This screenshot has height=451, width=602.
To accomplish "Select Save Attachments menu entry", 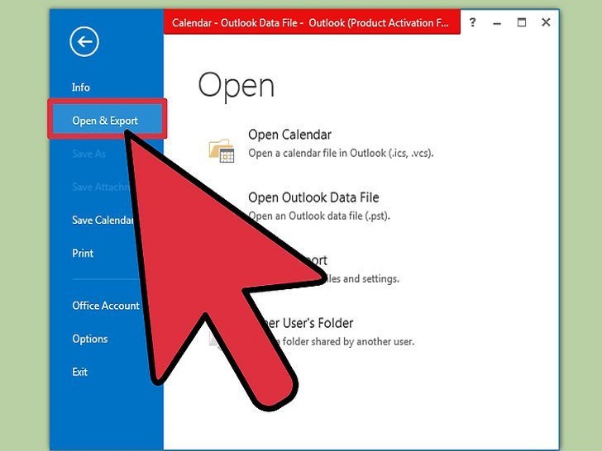I will tap(101, 187).
